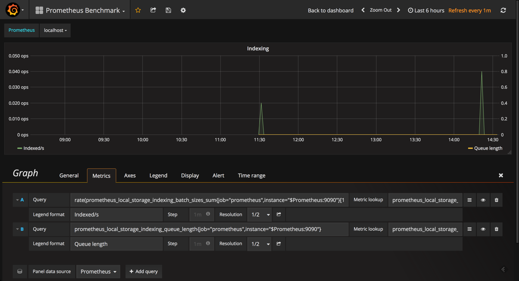The height and width of the screenshot is (281, 519).
Task: Click query A metric lookup field
Action: (425, 200)
